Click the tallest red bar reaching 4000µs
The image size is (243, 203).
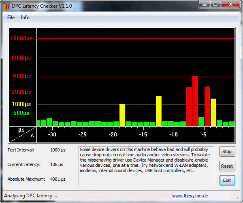[195, 101]
